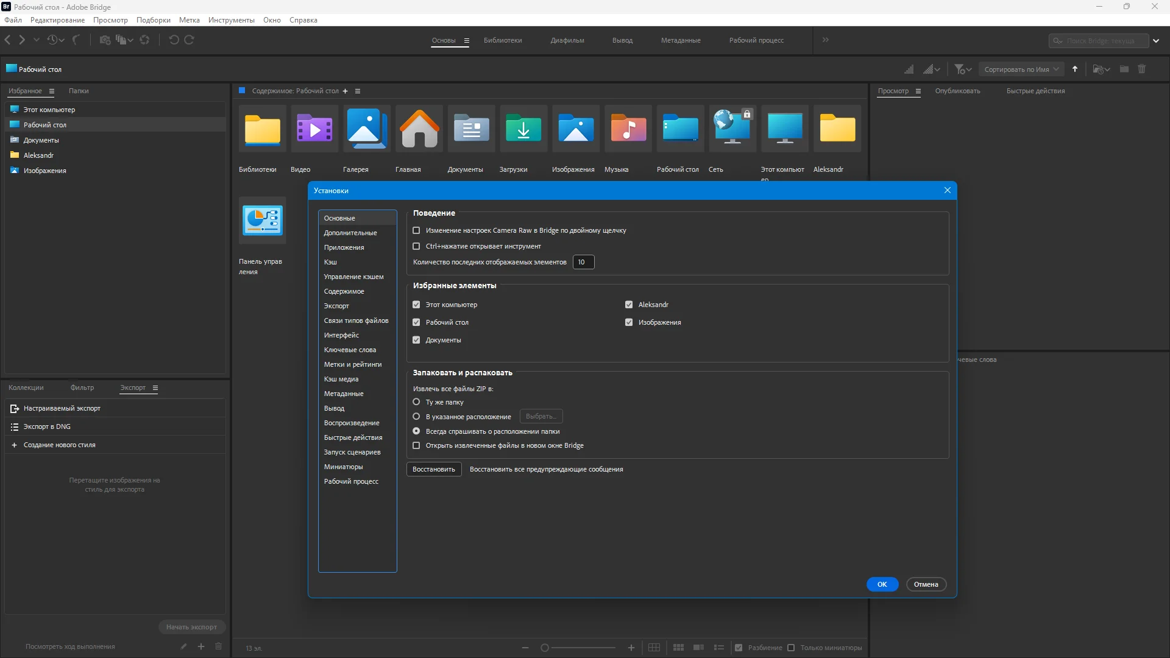Click the go back arrow icon
The image size is (1170, 658).
click(8, 40)
